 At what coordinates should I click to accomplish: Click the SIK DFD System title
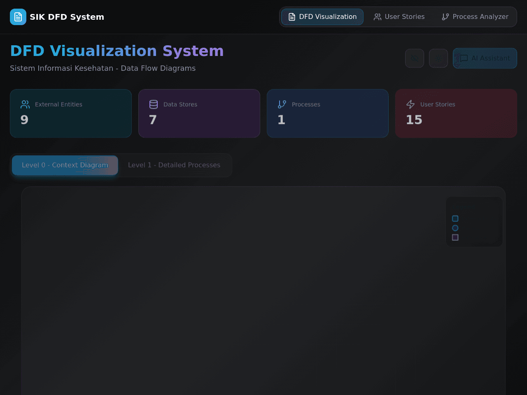67,17
